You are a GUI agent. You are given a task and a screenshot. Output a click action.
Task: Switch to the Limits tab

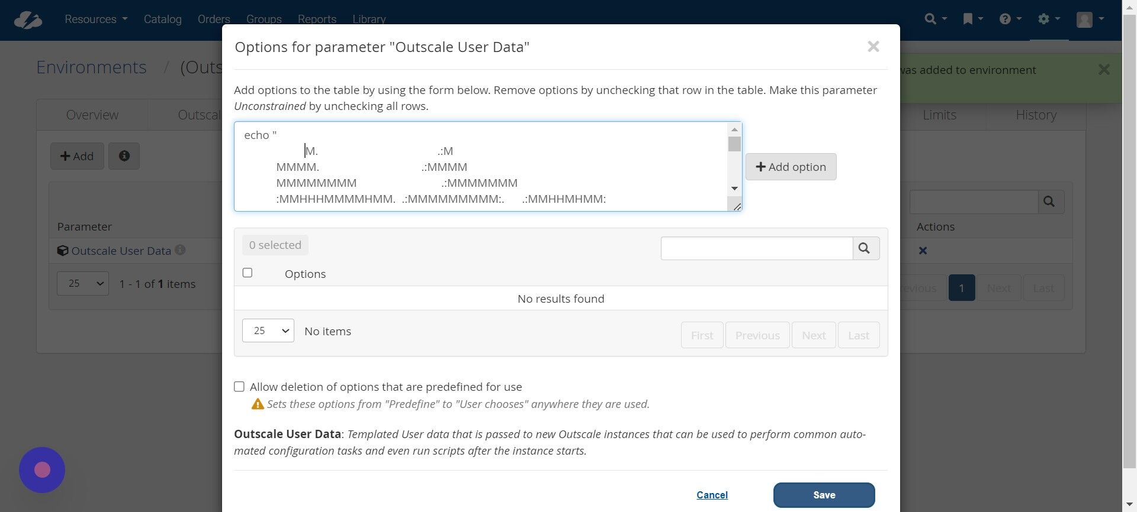tap(939, 115)
